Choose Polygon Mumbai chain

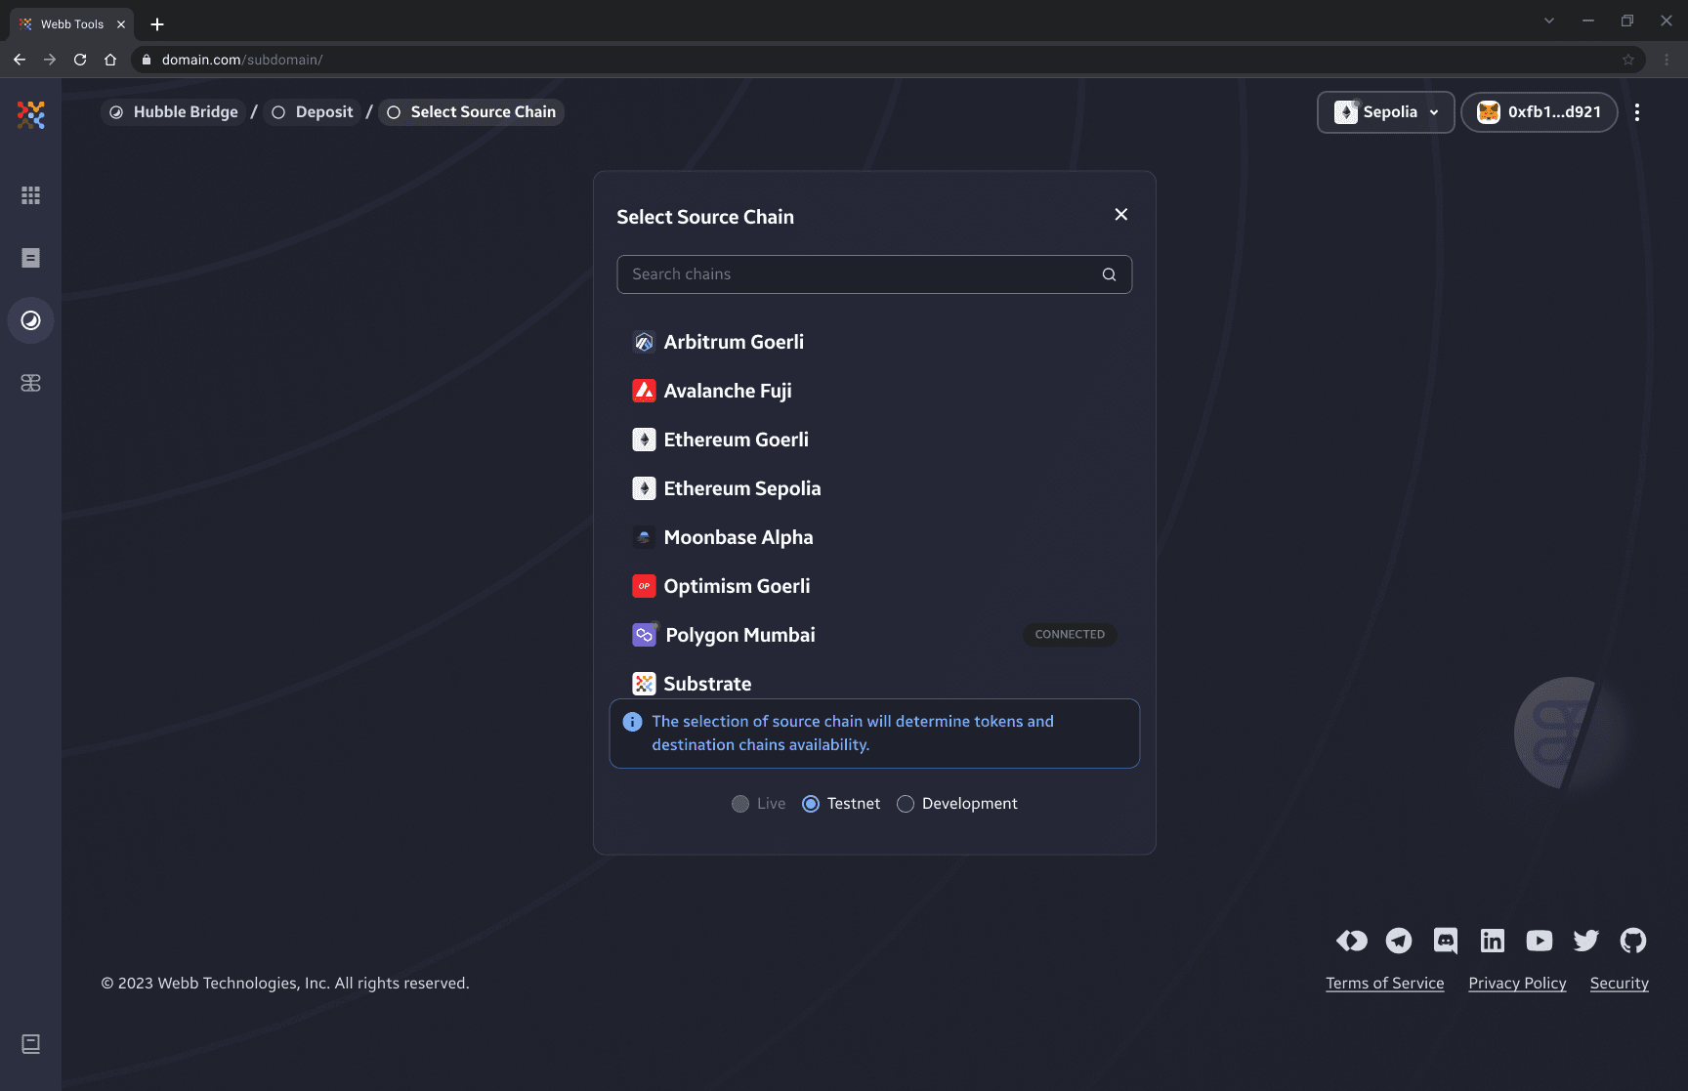point(874,635)
